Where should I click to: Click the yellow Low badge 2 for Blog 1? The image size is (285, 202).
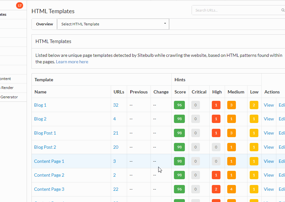tap(254, 105)
